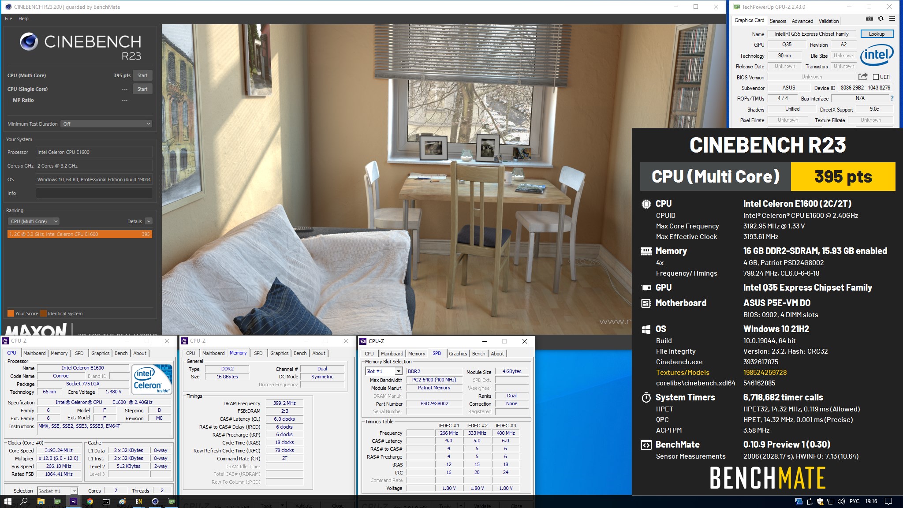Image resolution: width=903 pixels, height=508 pixels.
Task: Select the 395 ranking entry bar
Action: [80, 234]
